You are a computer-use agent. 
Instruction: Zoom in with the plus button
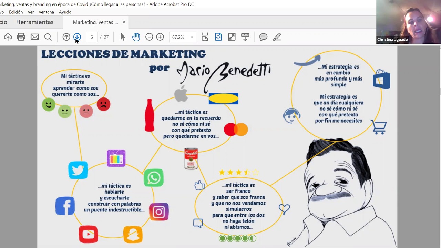click(160, 37)
